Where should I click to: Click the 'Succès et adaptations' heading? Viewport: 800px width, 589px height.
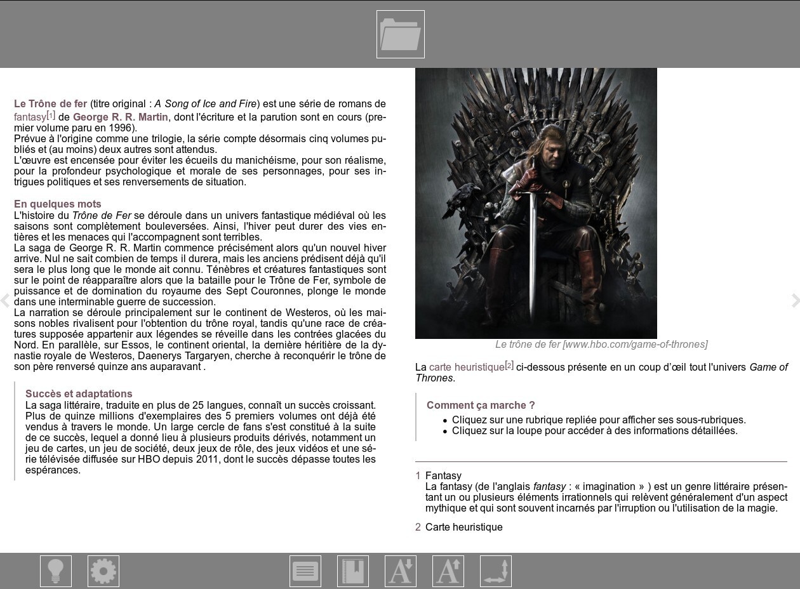[79, 394]
